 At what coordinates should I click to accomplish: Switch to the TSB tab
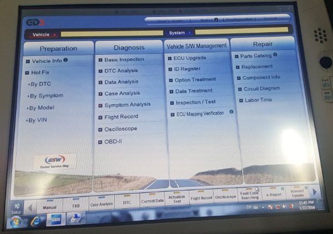click(76, 204)
